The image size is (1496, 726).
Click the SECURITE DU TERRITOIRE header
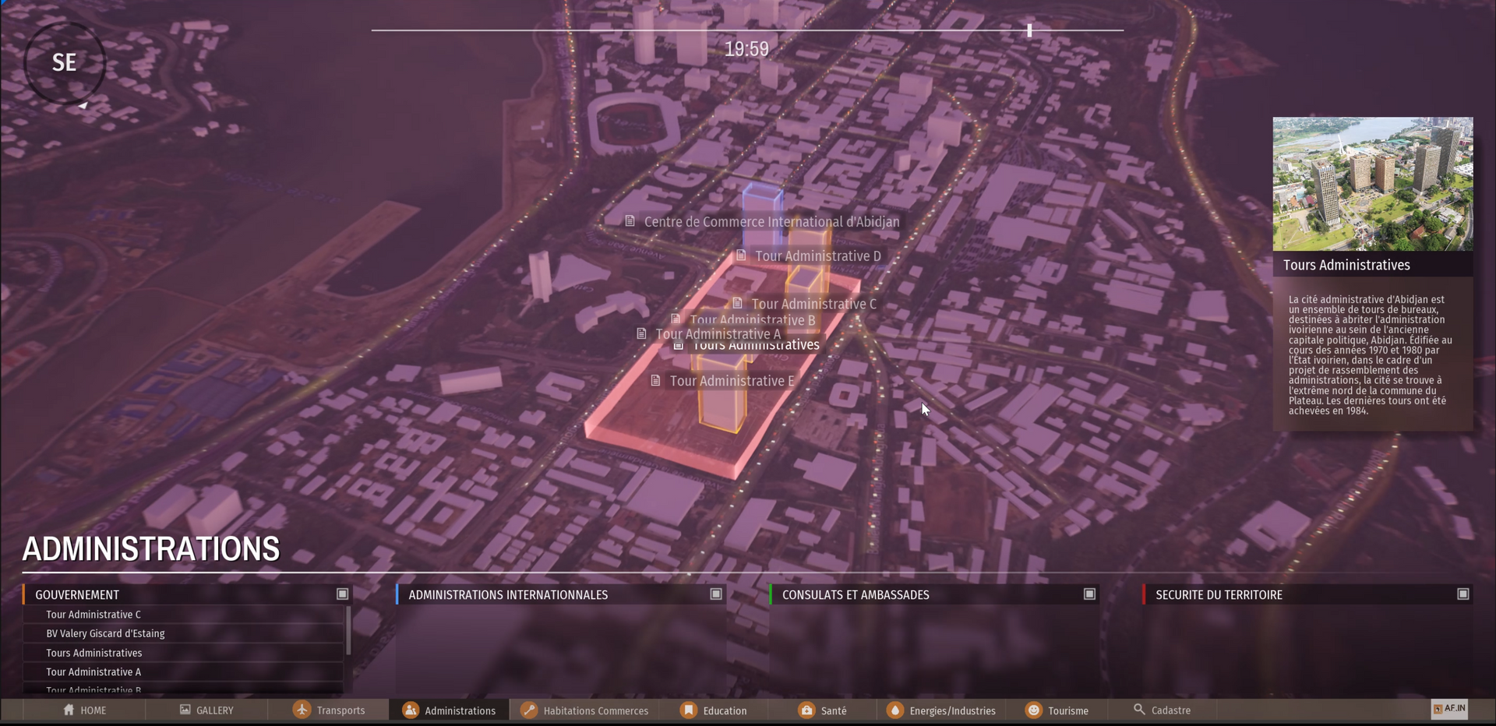pos(1307,594)
